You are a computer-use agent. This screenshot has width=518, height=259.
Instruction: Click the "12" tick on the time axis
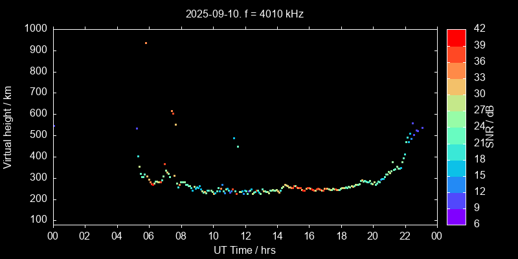coord(245,236)
